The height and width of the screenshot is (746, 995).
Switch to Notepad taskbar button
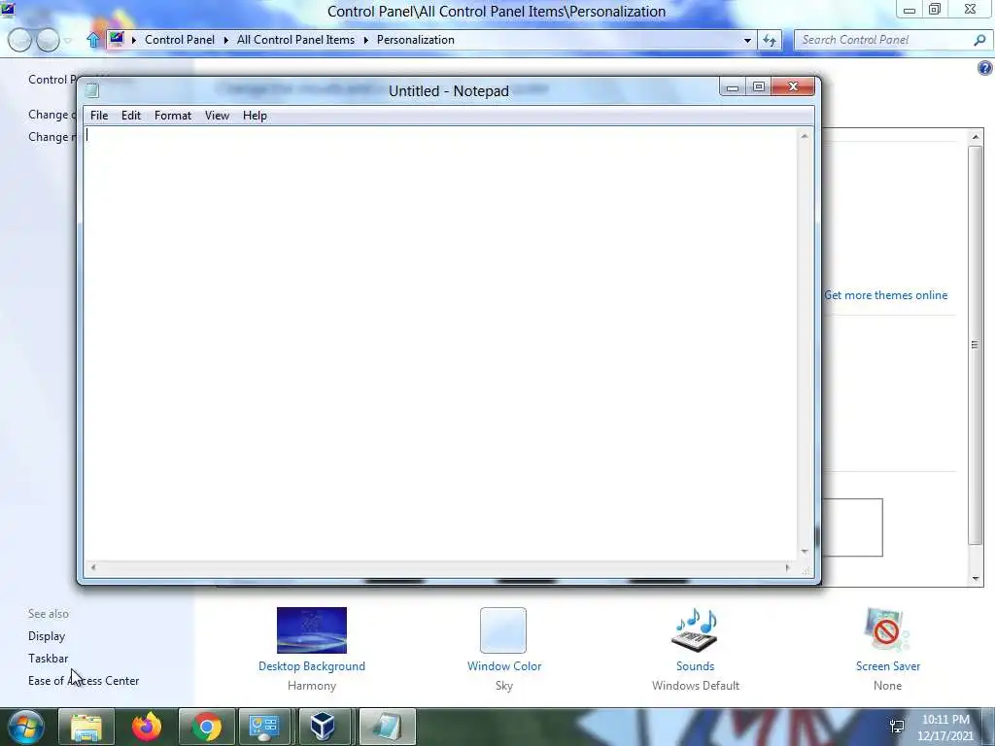(387, 727)
